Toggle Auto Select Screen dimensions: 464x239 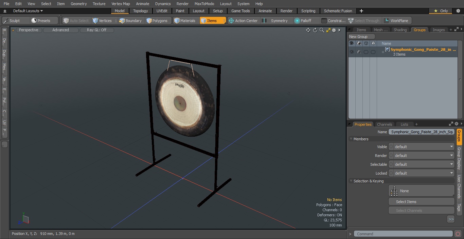(76, 21)
